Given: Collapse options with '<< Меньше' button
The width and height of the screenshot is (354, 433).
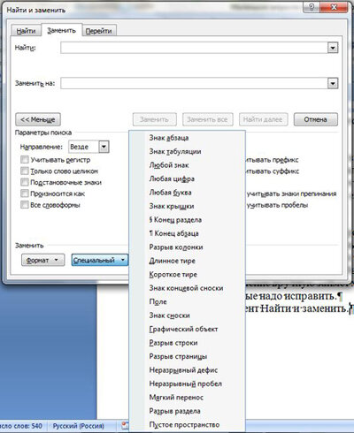Looking at the screenshot, I should [x=38, y=119].
